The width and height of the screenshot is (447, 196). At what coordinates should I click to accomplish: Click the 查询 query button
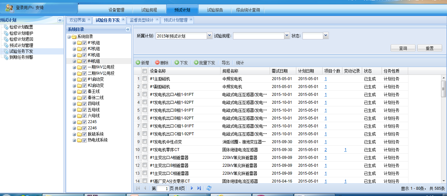[403, 48]
